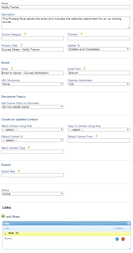
Task: Click the lightning lookup icon for Process Step
Action: coord(22,45)
